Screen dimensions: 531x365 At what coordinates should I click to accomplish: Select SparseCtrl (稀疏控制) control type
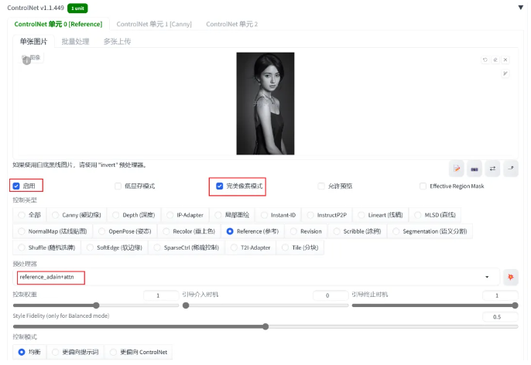point(187,247)
